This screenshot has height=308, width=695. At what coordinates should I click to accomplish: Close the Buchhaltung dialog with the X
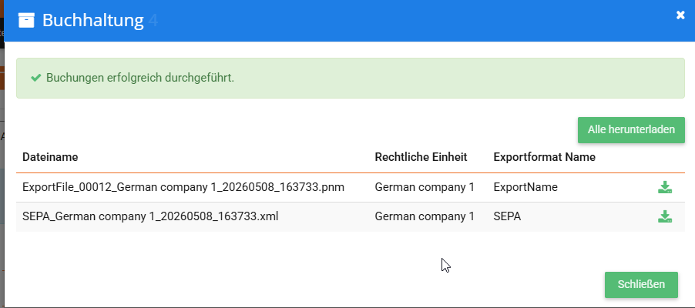680,15
